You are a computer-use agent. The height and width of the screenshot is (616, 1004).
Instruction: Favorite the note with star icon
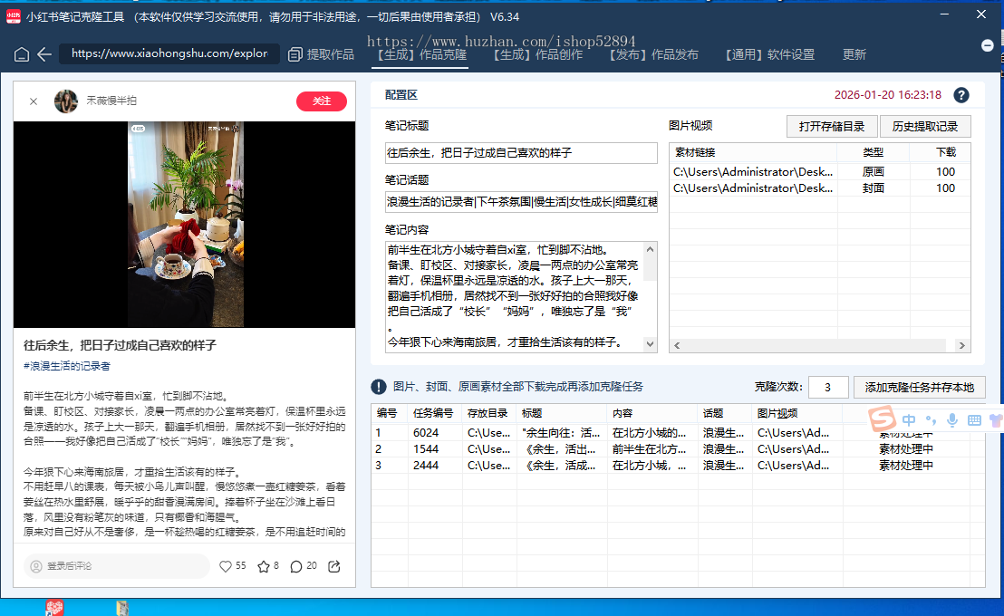click(x=263, y=566)
